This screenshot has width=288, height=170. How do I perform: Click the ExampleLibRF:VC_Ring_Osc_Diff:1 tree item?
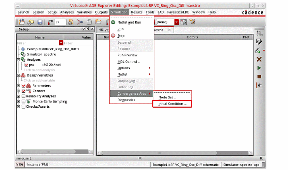click(x=53, y=49)
